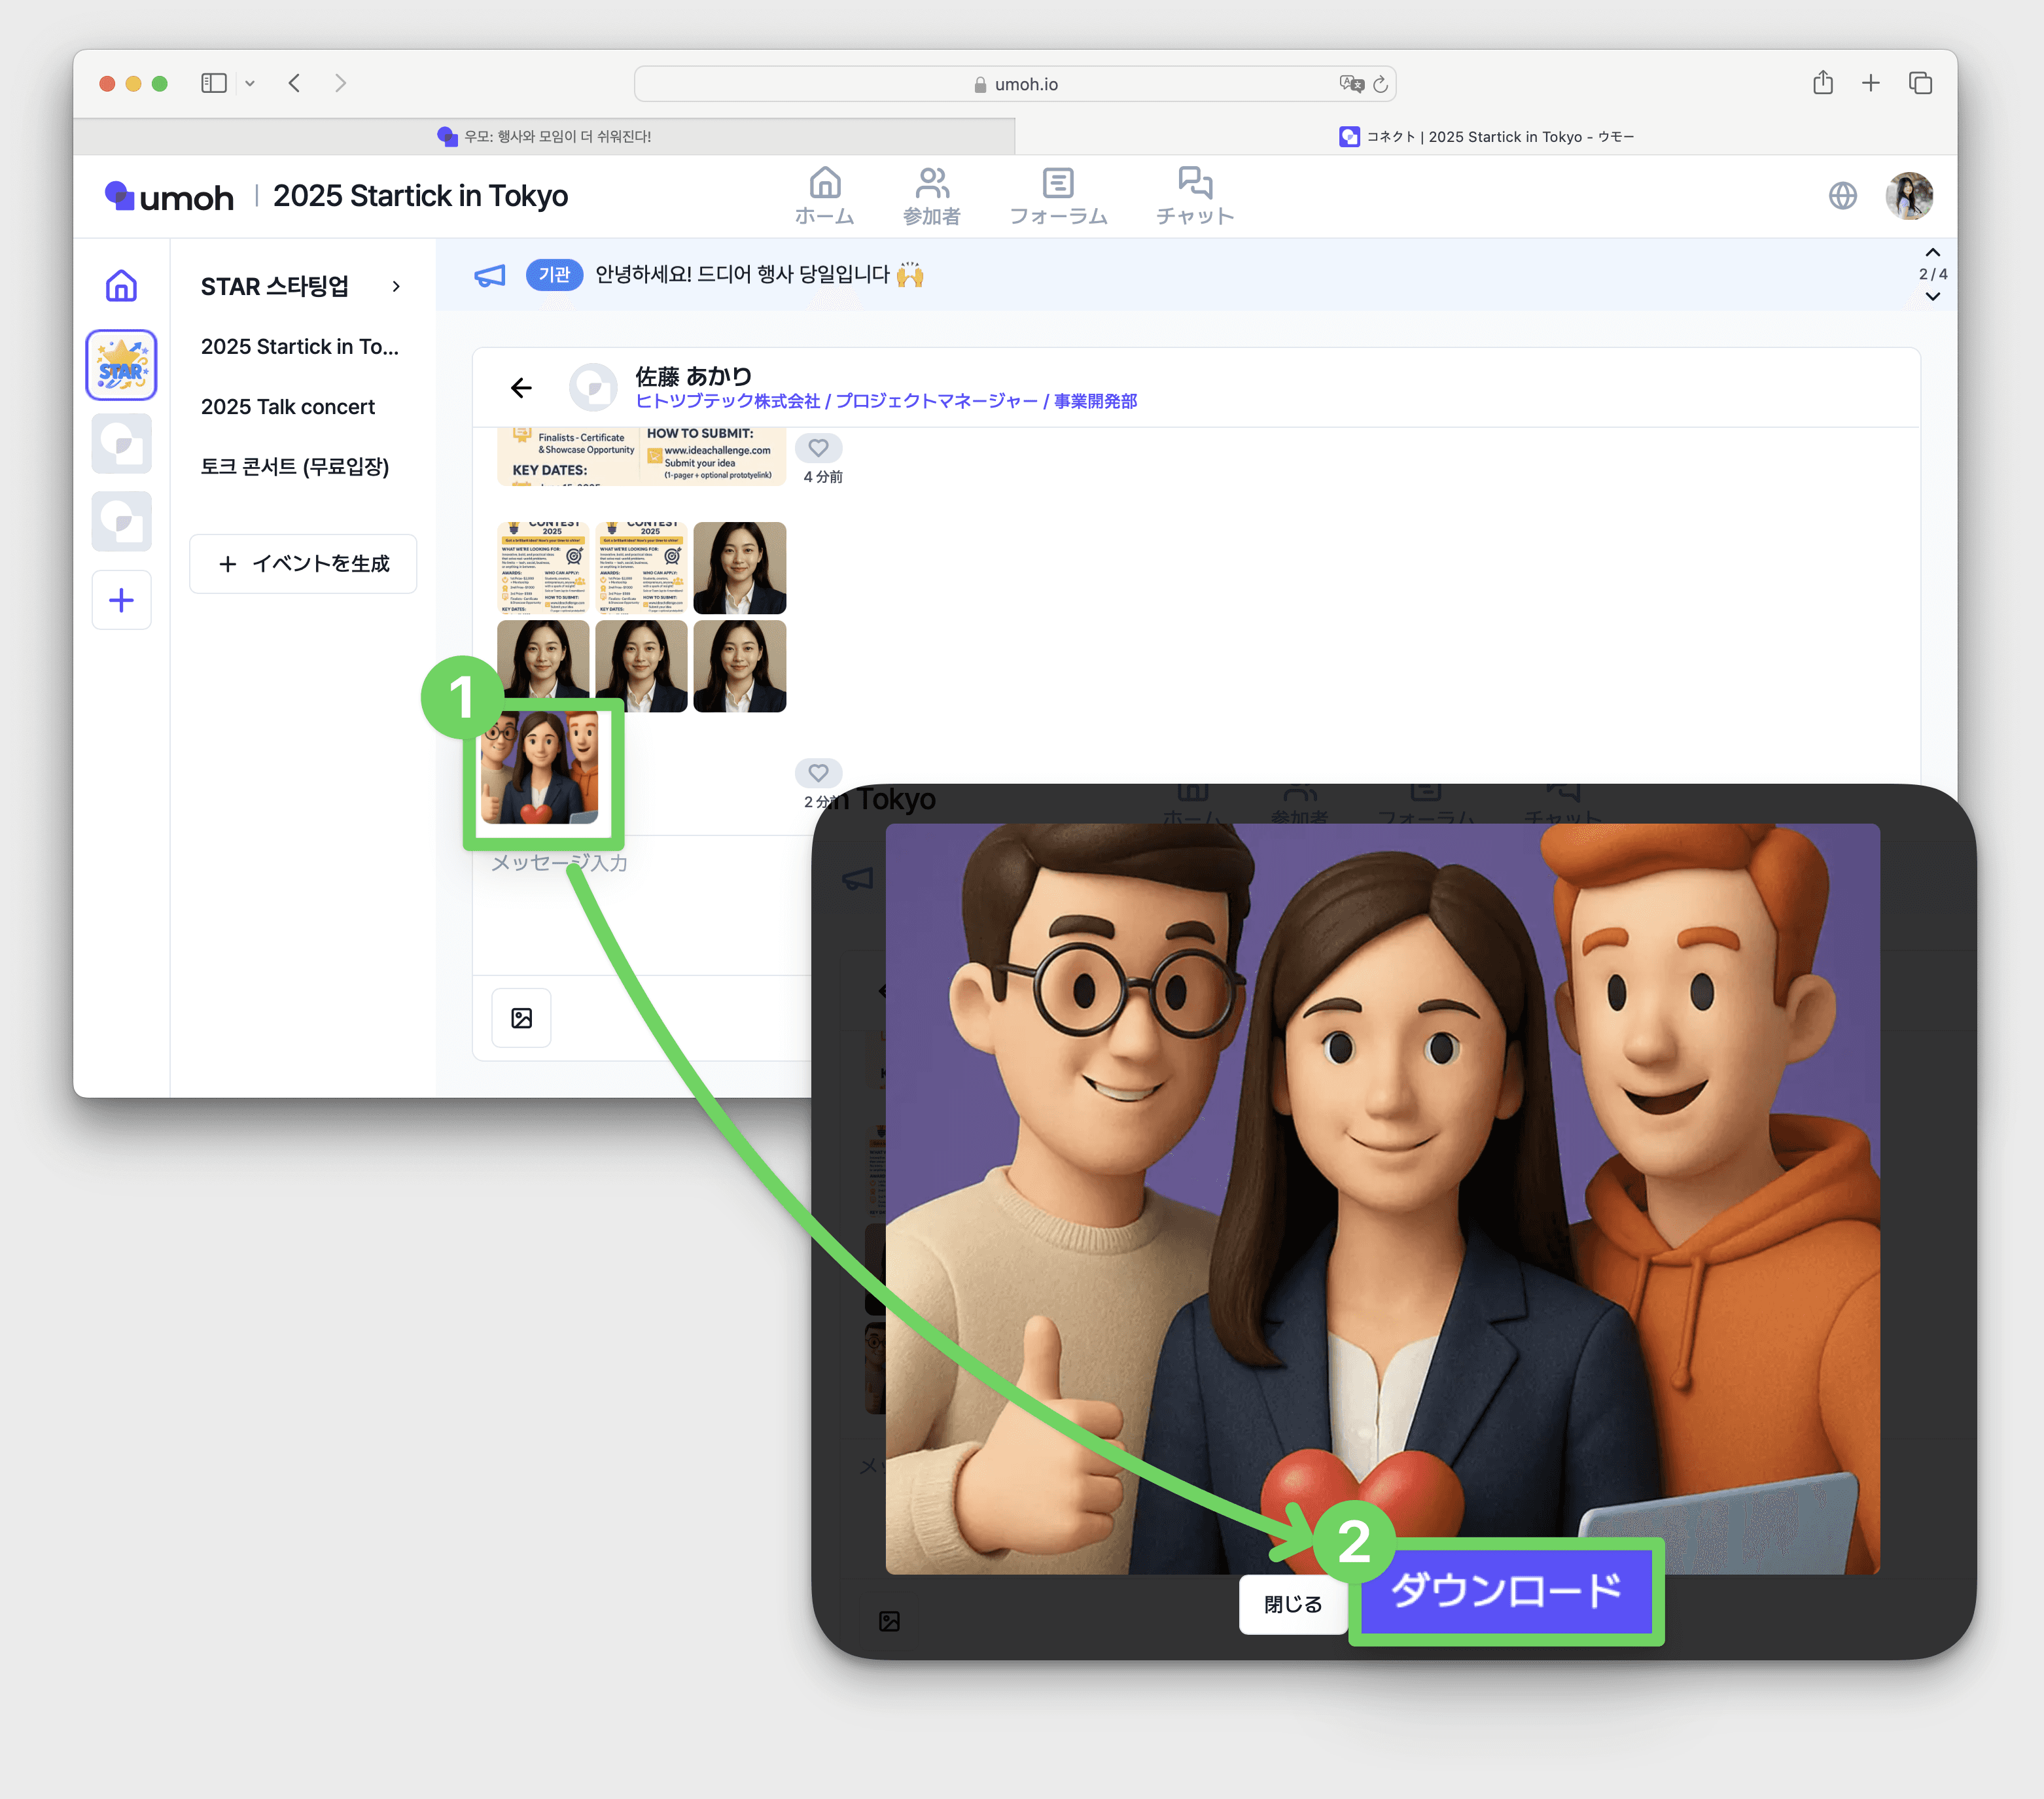Like the message sent 4分前
Screen dimensions: 2044x1799
(818, 448)
